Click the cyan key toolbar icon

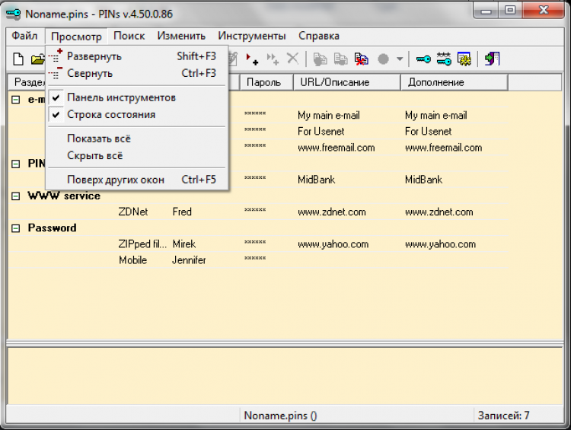click(423, 59)
